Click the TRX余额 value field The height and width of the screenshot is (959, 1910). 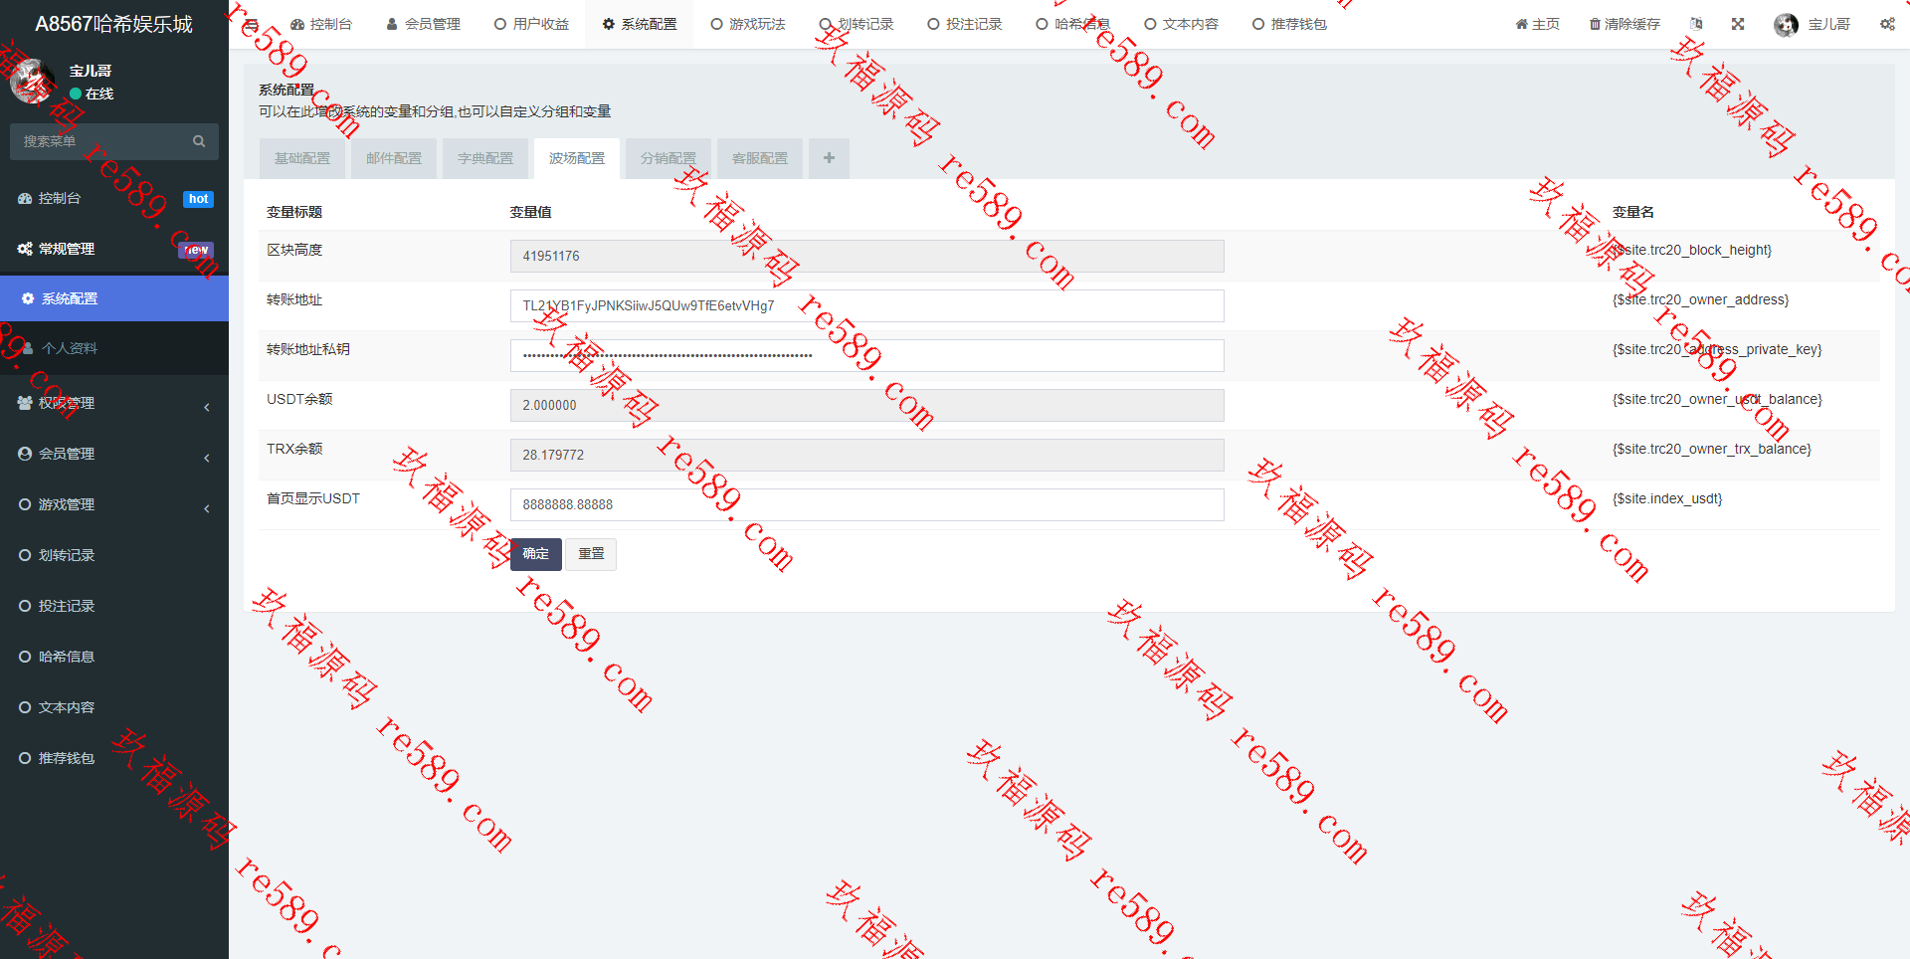tap(866, 455)
